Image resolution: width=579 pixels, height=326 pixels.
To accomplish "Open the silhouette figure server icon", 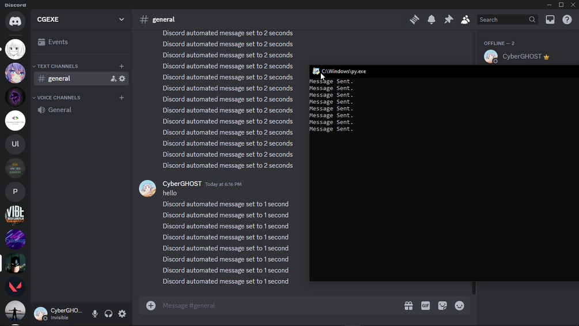I will pyautogui.click(x=15, y=311).
